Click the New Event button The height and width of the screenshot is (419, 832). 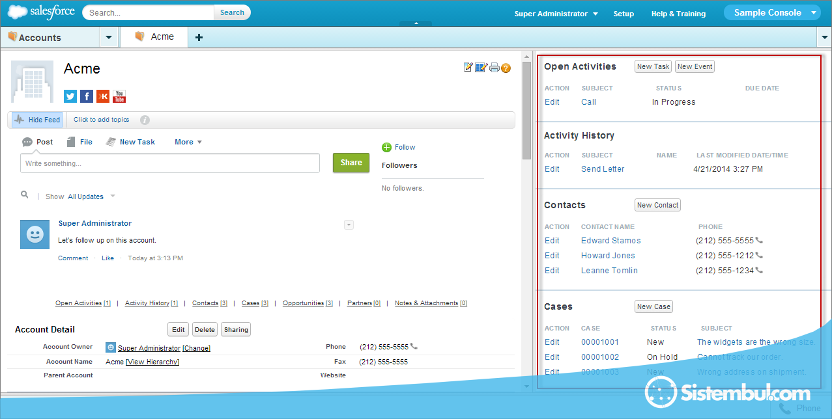(695, 66)
